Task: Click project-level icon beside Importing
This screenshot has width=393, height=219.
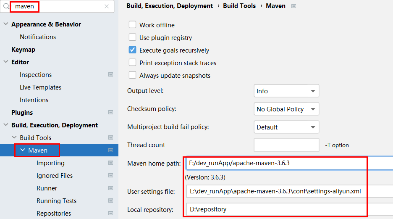Action: pos(110,163)
